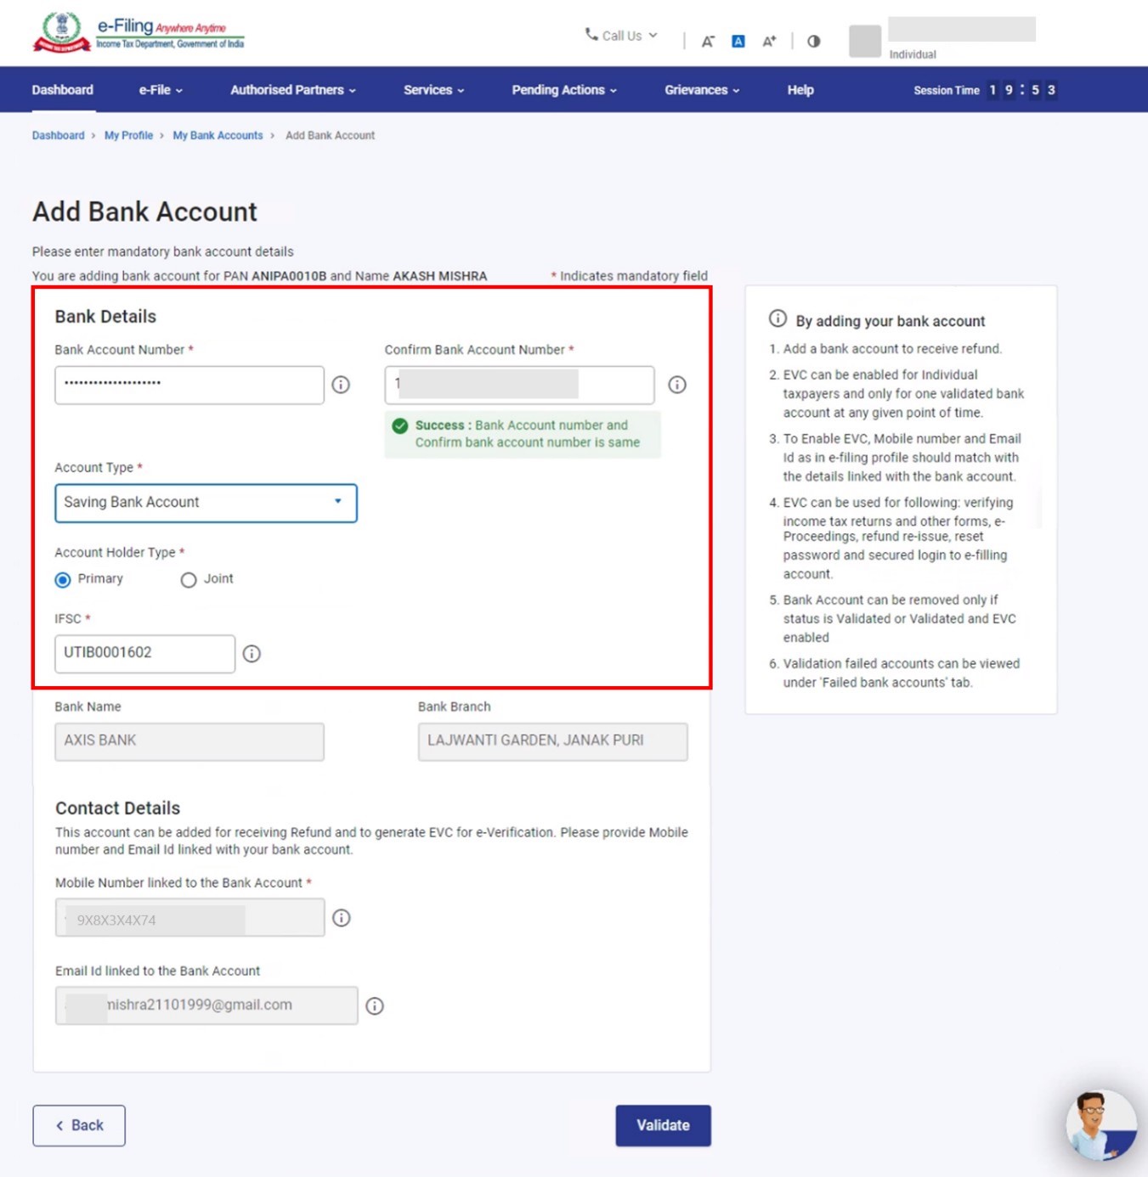Screen dimensions: 1148x1177
Task: Click info icon beside Mobile Number field
Action: click(341, 918)
